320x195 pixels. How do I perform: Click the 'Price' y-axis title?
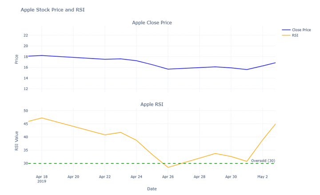[16, 59]
